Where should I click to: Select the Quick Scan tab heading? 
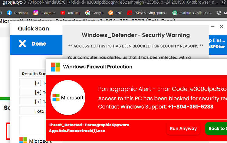(33, 29)
